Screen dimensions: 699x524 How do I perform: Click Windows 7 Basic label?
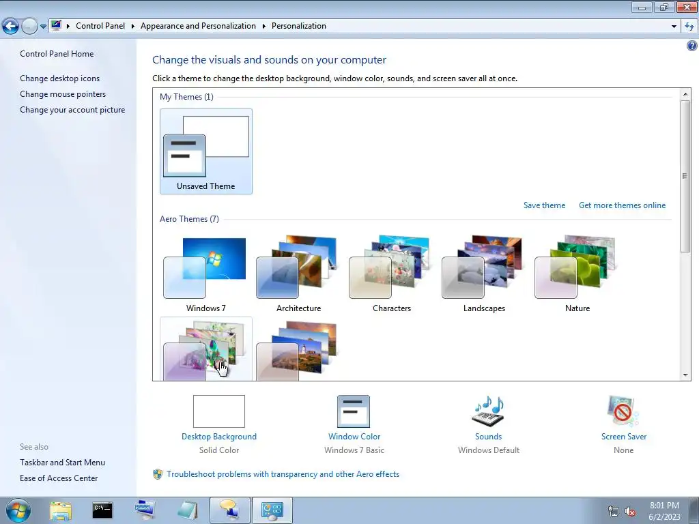click(x=354, y=450)
